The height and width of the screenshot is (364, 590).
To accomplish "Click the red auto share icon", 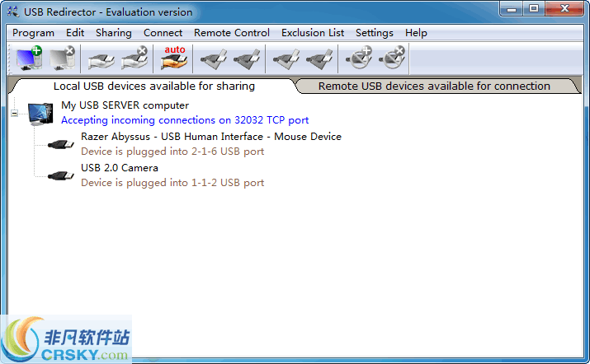I will click(174, 58).
